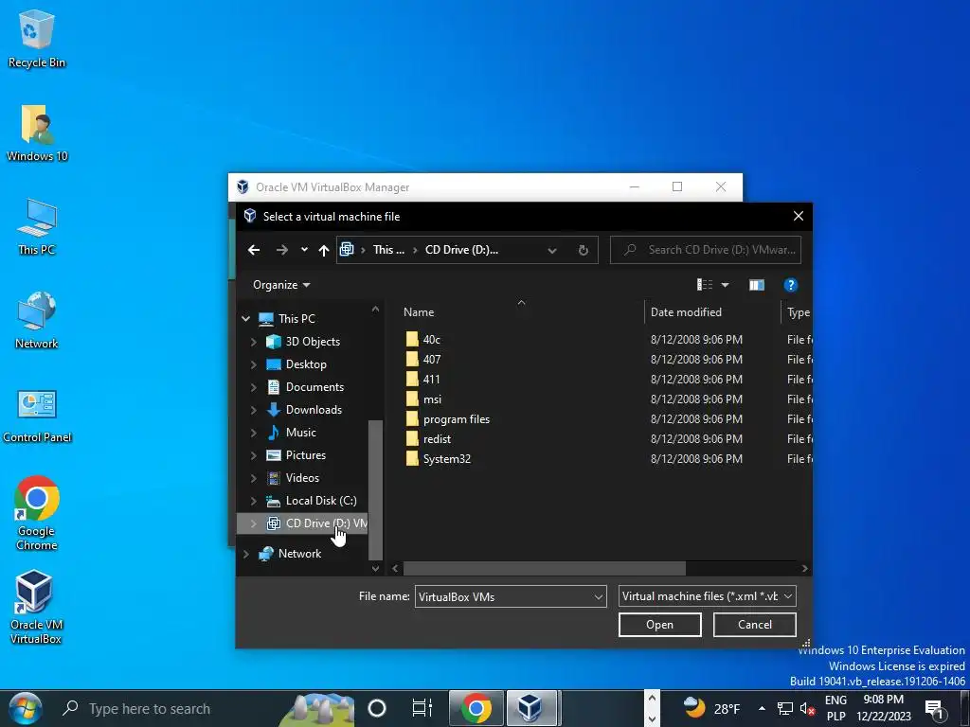Expand the Desktop tree node
The image size is (970, 727).
253,364
